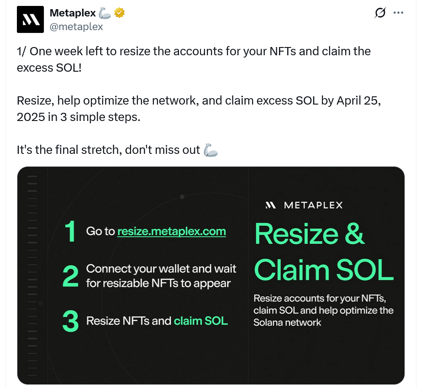Click the flexed arm emoji ending the tweet
Viewport: 421px width, 389px height.
pyautogui.click(x=210, y=150)
